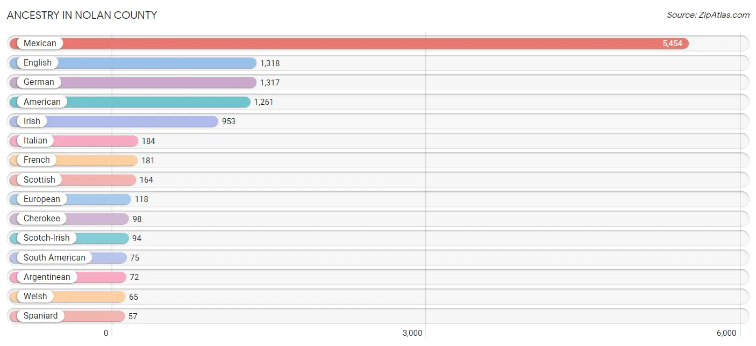Click the chart title Ancestry in Nolan County

[82, 15]
